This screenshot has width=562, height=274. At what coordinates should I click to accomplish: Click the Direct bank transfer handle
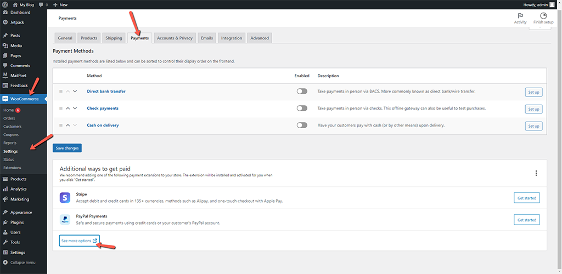pyautogui.click(x=61, y=91)
